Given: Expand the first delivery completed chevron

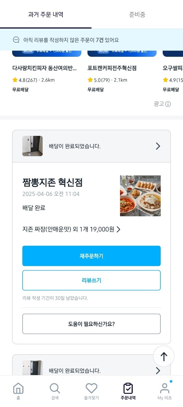Looking at the screenshot, I should [x=158, y=146].
